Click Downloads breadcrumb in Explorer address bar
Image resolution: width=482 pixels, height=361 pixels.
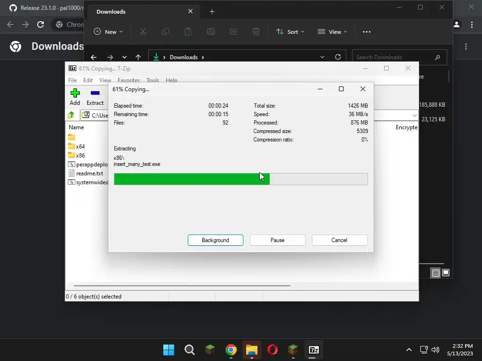coord(184,57)
